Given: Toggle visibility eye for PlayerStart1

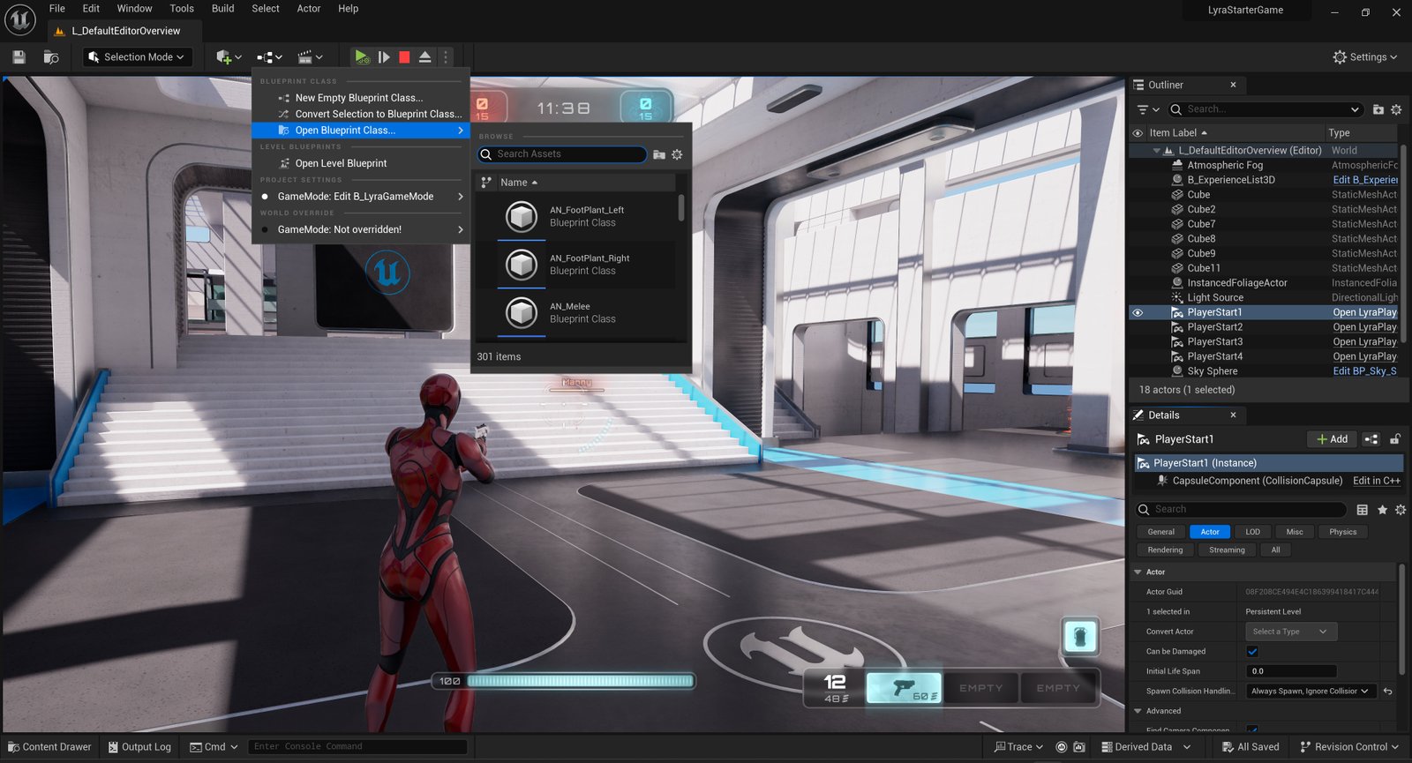Looking at the screenshot, I should (x=1138, y=312).
